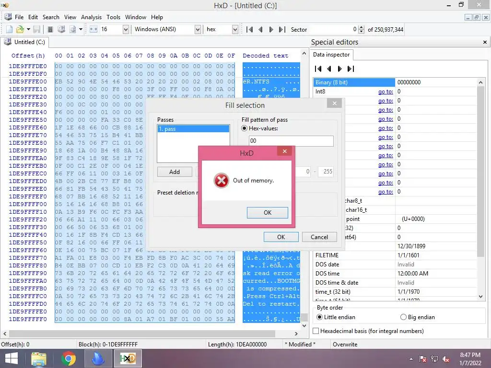This screenshot has width=491, height=368.
Task: Click the Sector number input field
Action: click(x=334, y=29)
